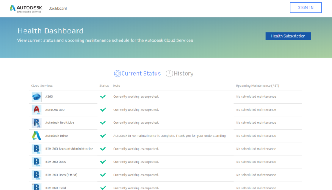This screenshot has height=190, width=332.
Task: Click the BIM 360 Account Administration icon
Action: (37, 149)
